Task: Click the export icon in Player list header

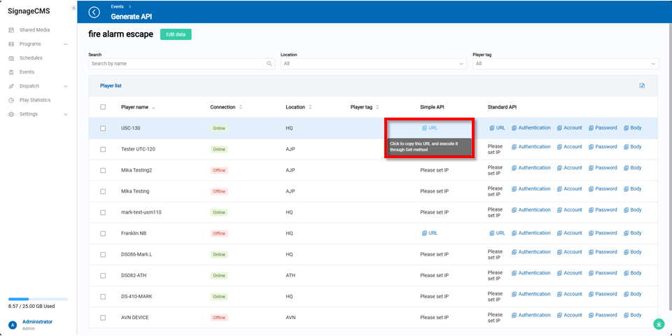Action: pos(642,86)
